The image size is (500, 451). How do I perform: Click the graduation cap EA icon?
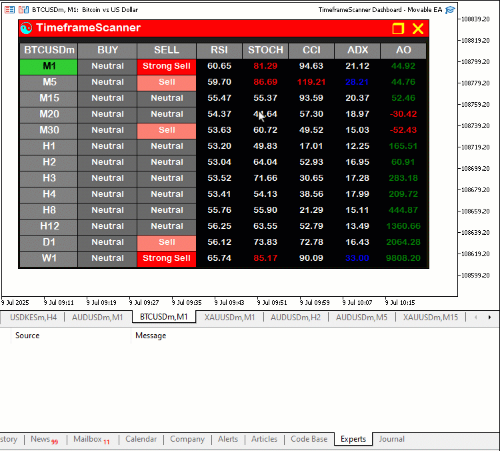pos(450,10)
